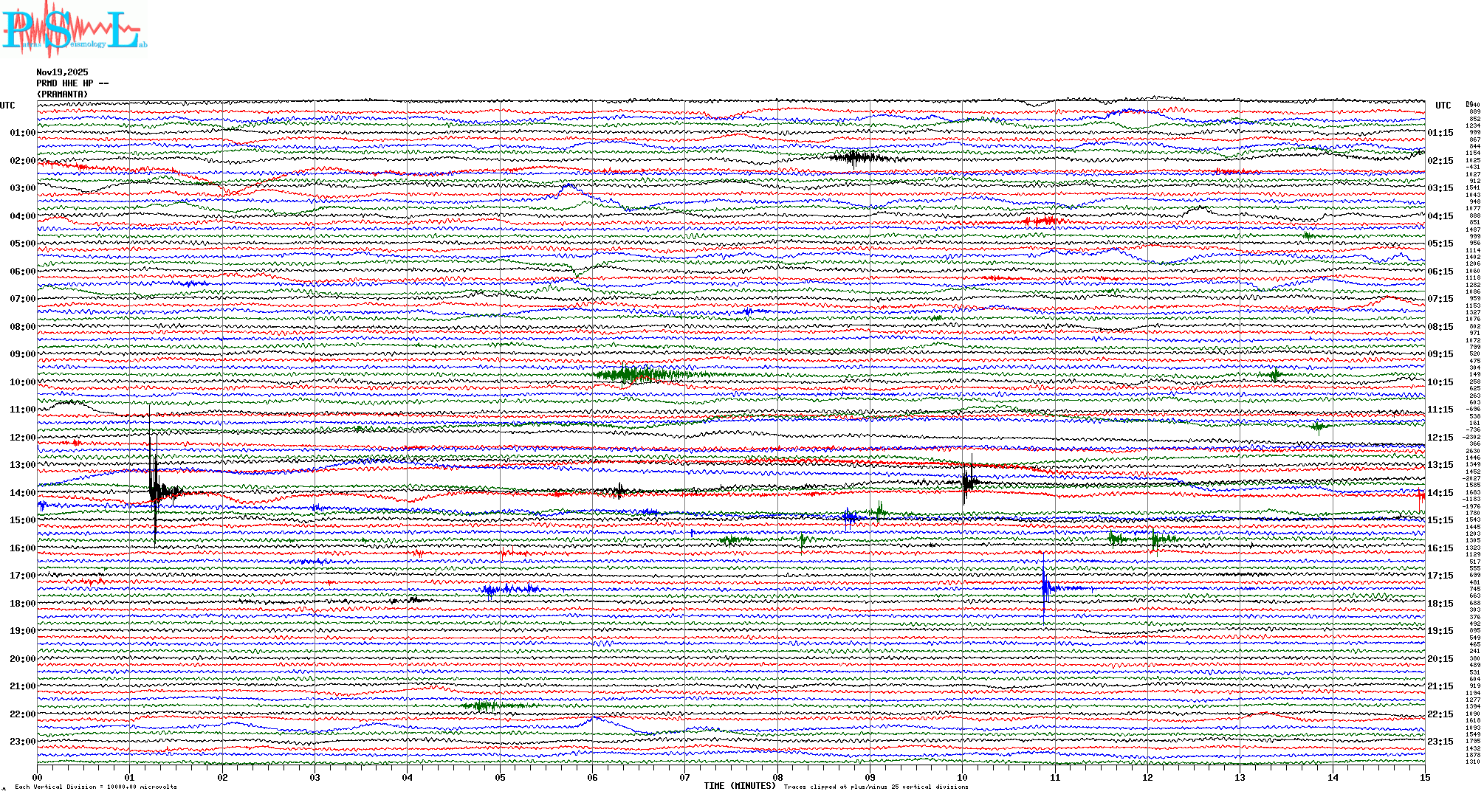The height and width of the screenshot is (797, 1484).
Task: Click the left UTC axis header
Action: tap(7, 106)
